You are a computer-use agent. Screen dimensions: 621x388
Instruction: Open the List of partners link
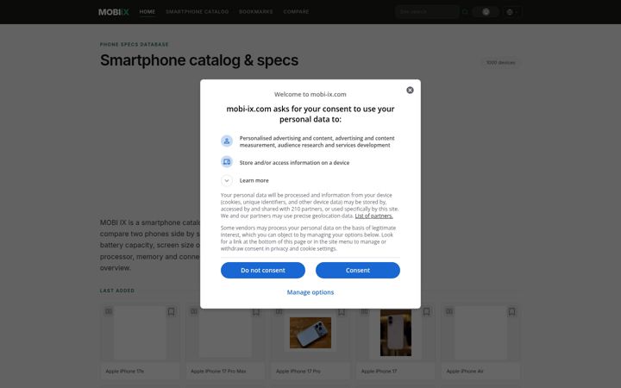pyautogui.click(x=373, y=216)
